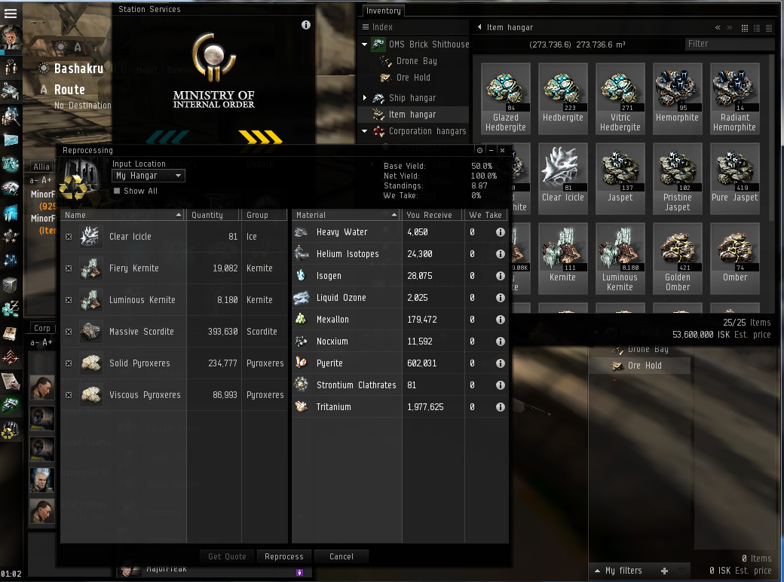Uncheck Clear Icicle in reprocessing list

pos(69,237)
